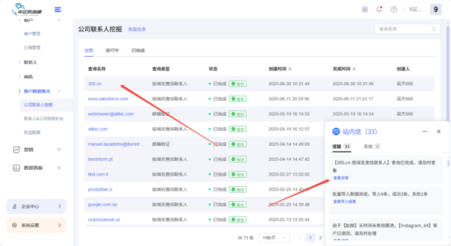Click the 企业中心 person icon
Image resolution: width=451 pixels, height=246 pixels.
[14, 206]
